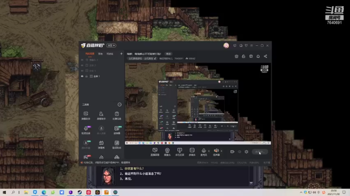Screen dimensions: 350x196
Task: Add a new scene with the plus button
Action: point(121,54)
